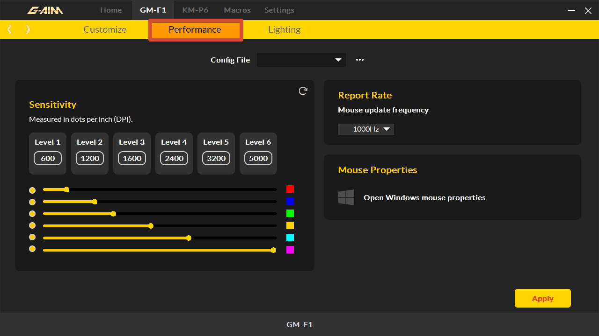Select the Level 2 DPI card
The height and width of the screenshot is (336, 599).
click(x=90, y=154)
